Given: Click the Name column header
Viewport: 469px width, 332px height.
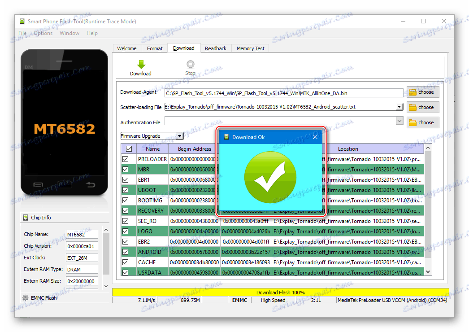Looking at the screenshot, I should point(152,149).
